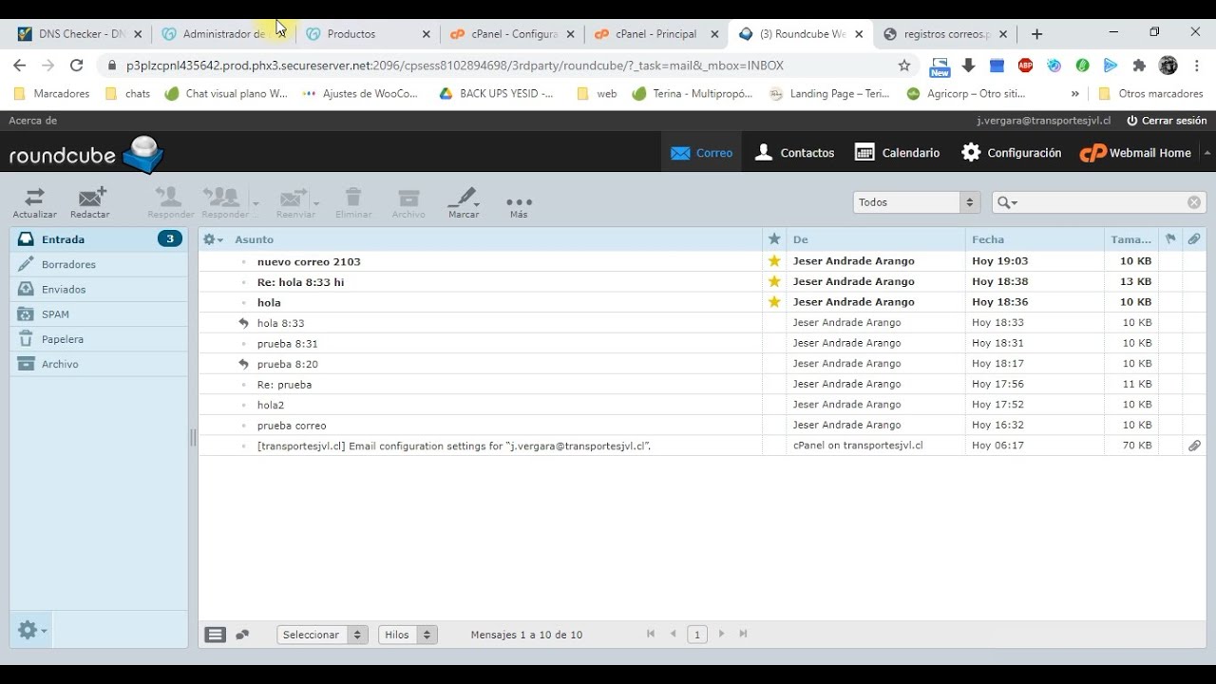Clear the search with the reset button

coord(1194,202)
